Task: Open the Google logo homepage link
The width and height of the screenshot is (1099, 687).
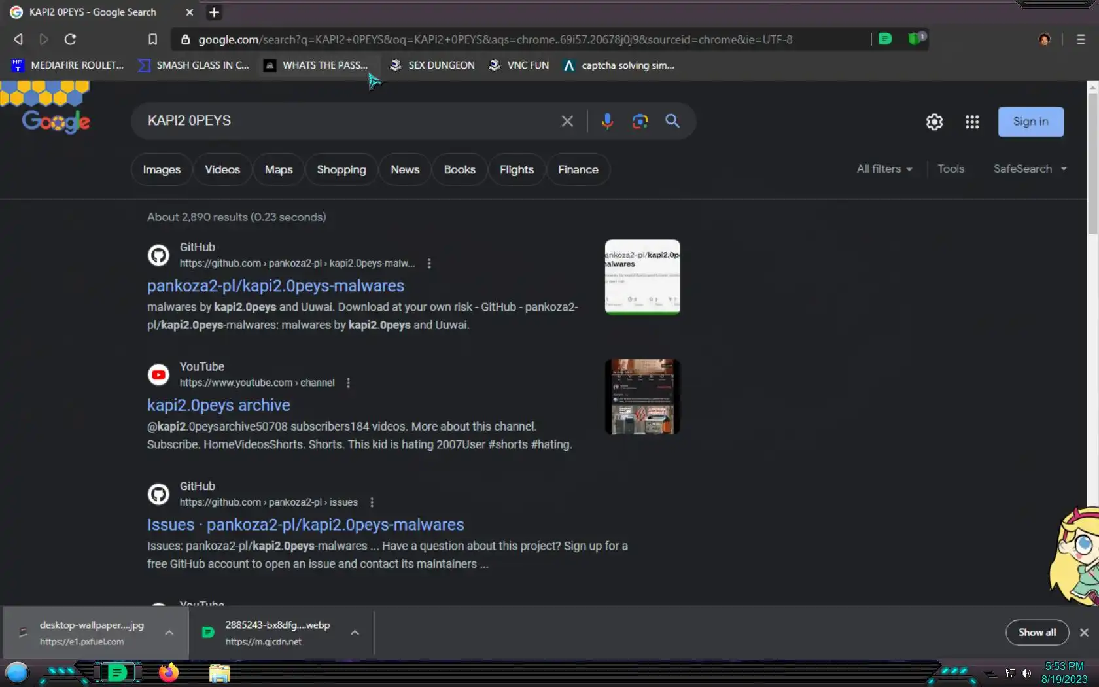Action: (56, 121)
